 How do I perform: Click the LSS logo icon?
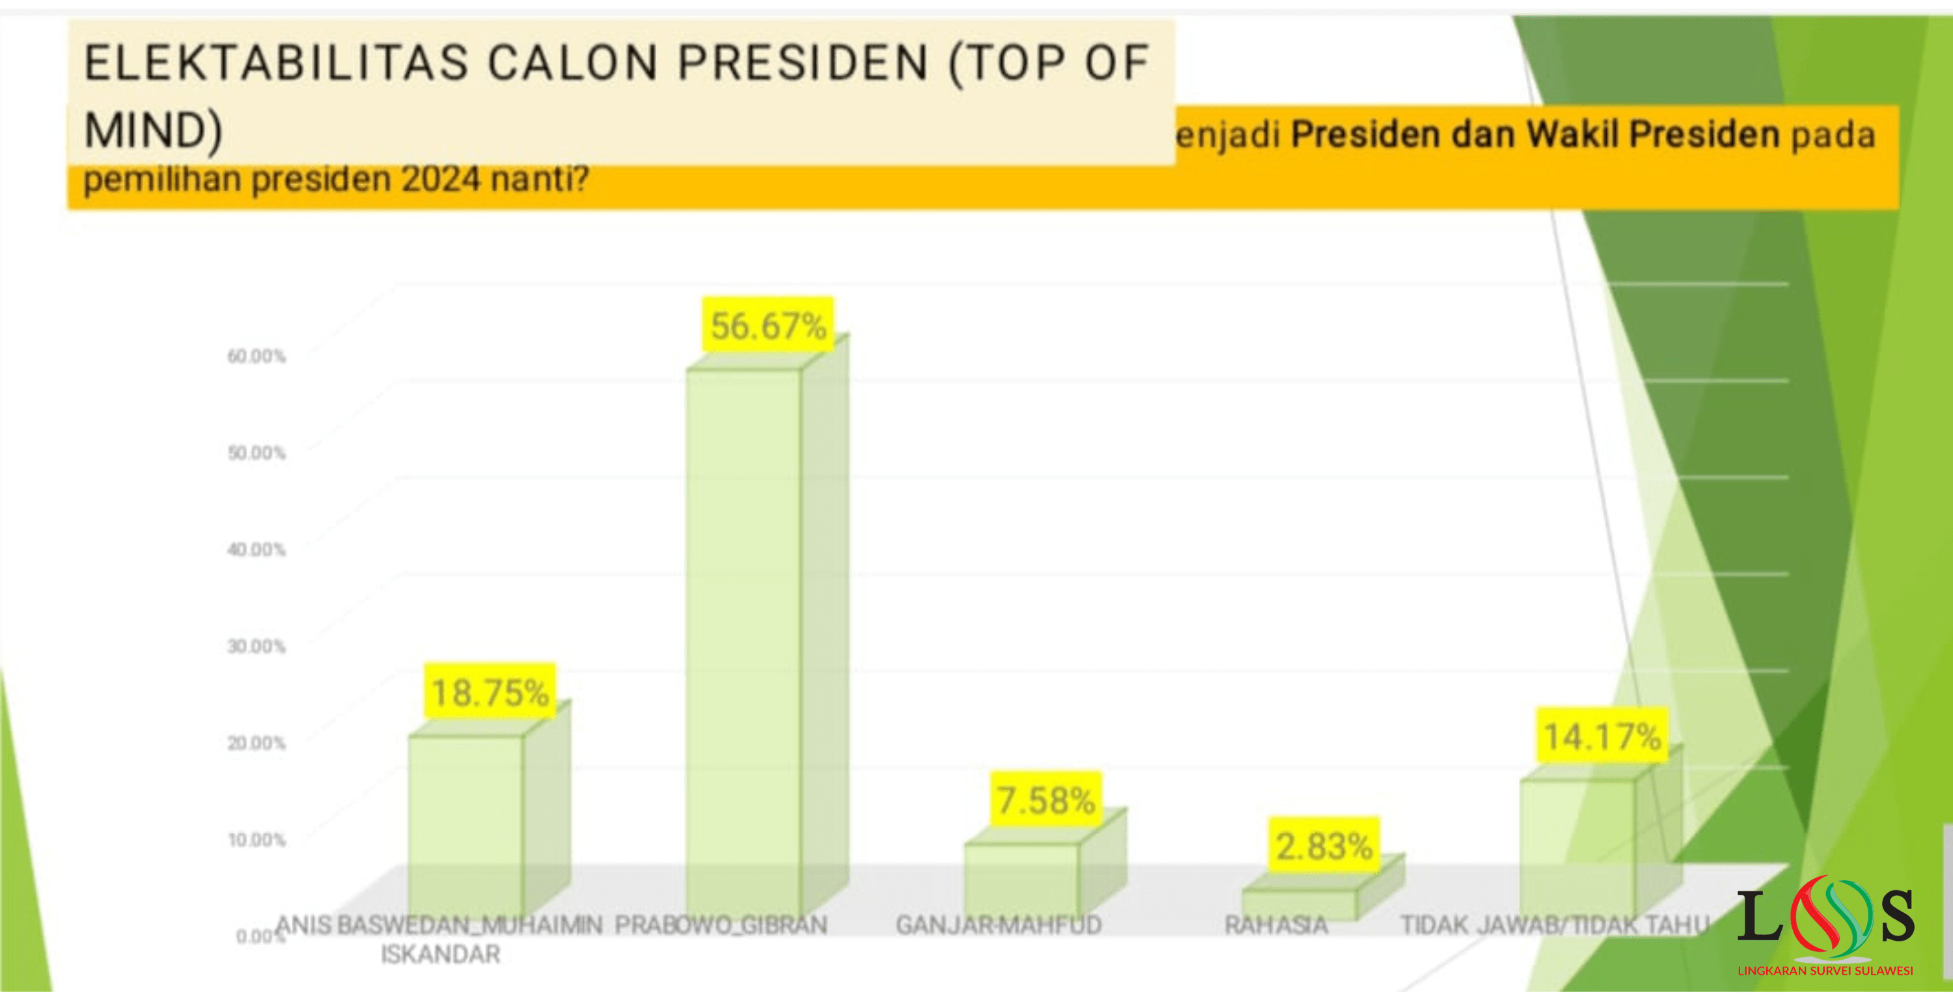click(1825, 919)
